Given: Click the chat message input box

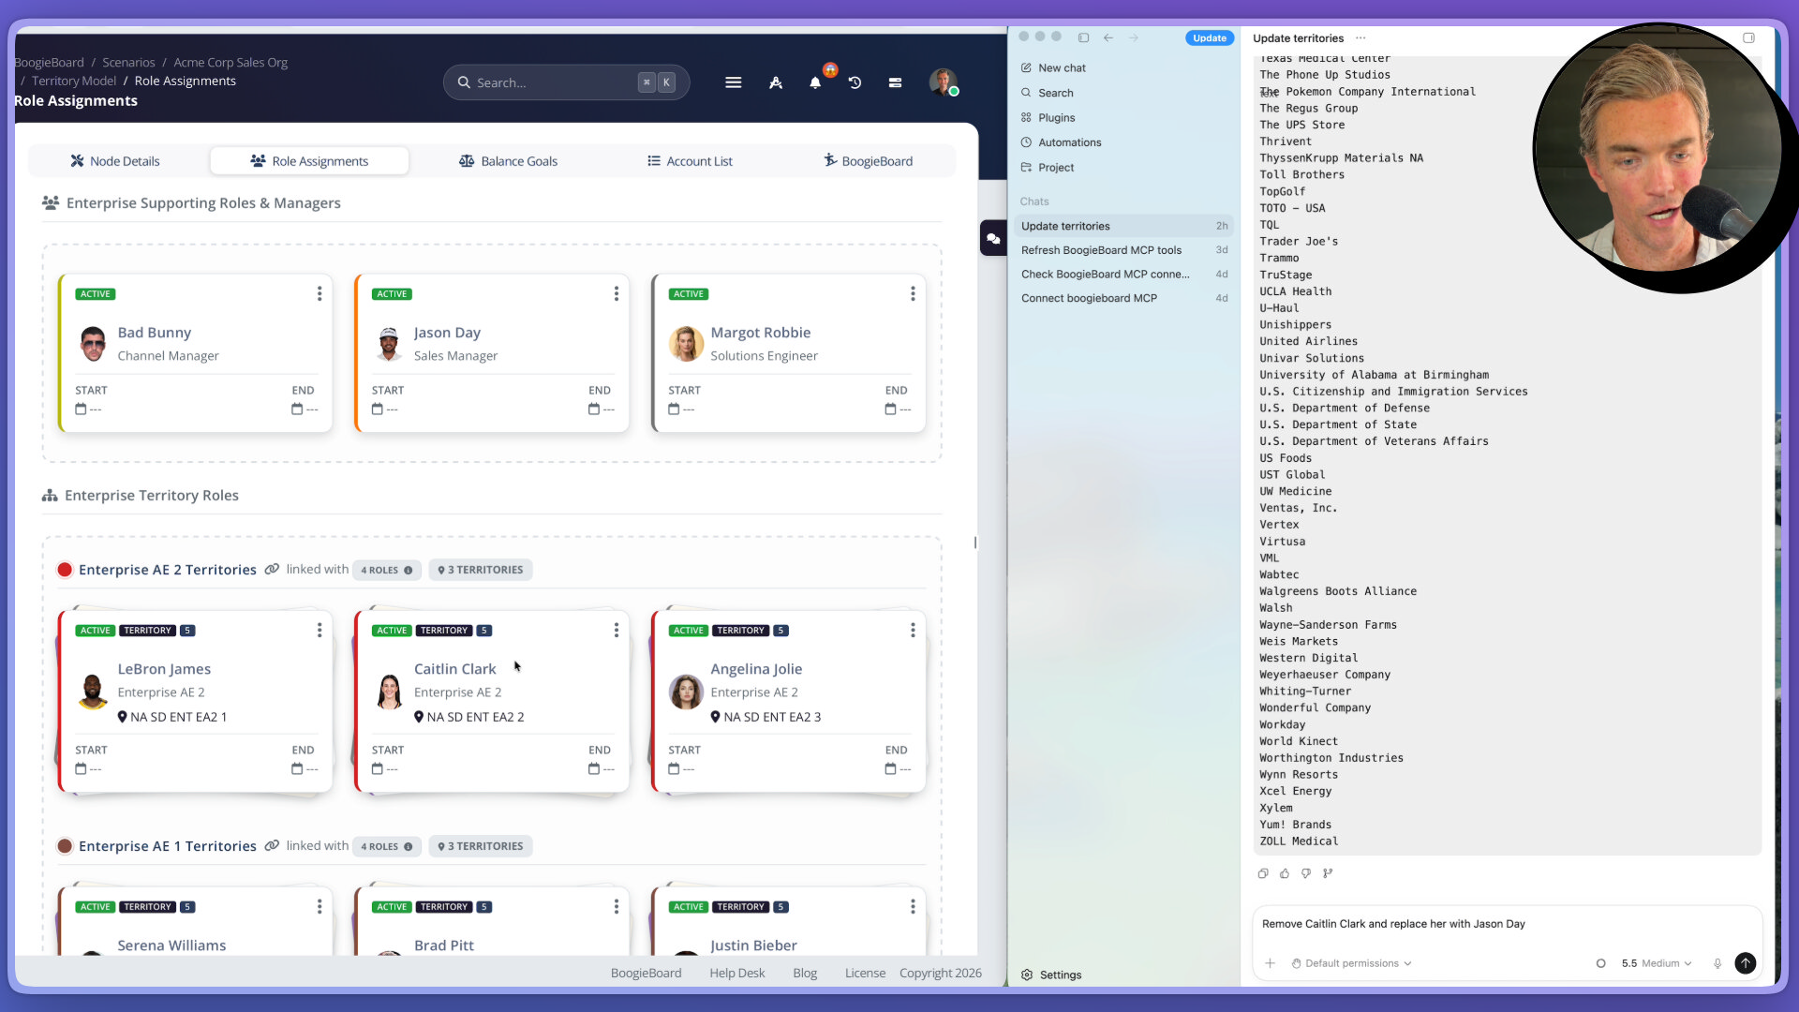Looking at the screenshot, I should [1507, 925].
